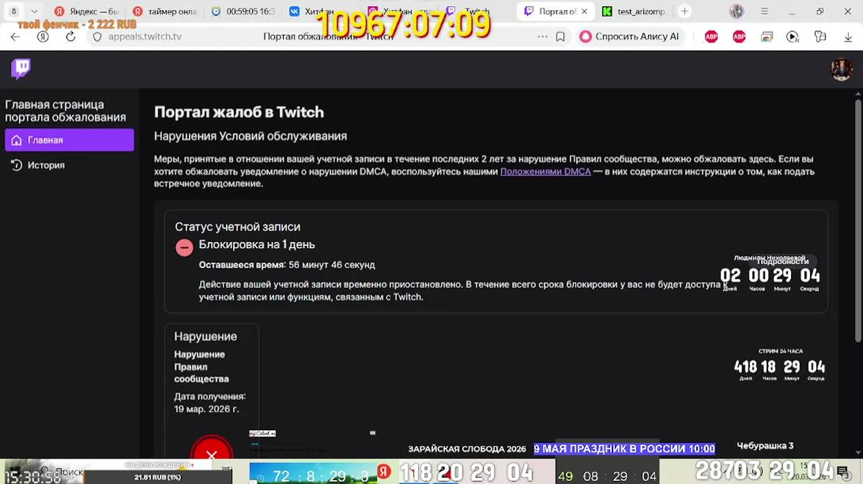Switch to the 'test_arizomp' tab
This screenshot has height=484, width=863.
pyautogui.click(x=633, y=11)
